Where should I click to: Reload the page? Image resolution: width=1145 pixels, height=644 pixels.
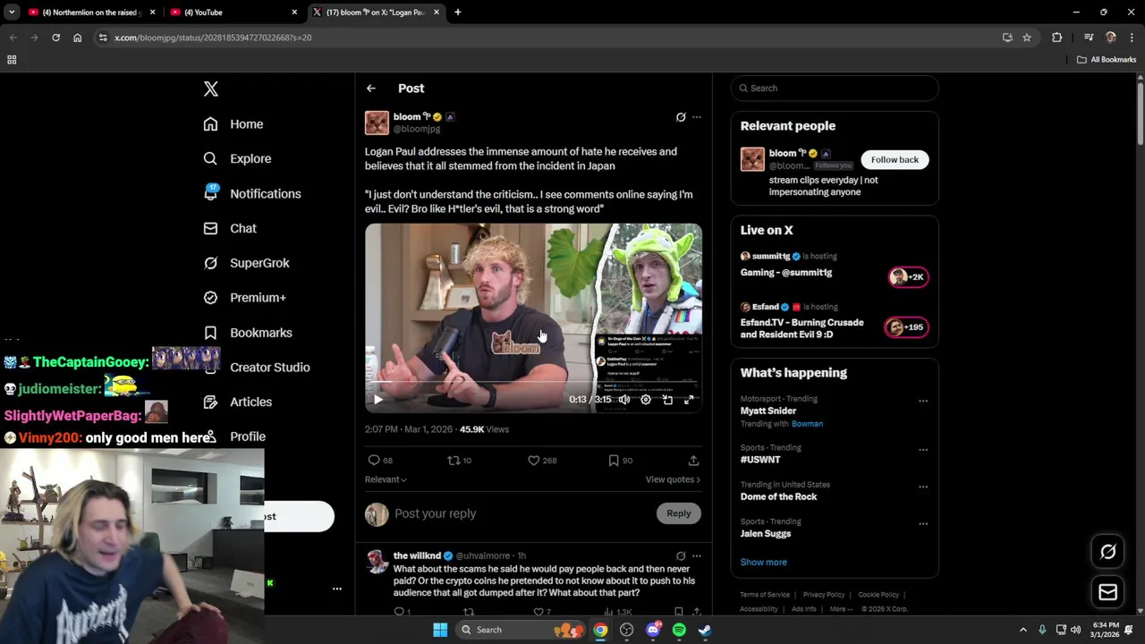click(x=55, y=38)
